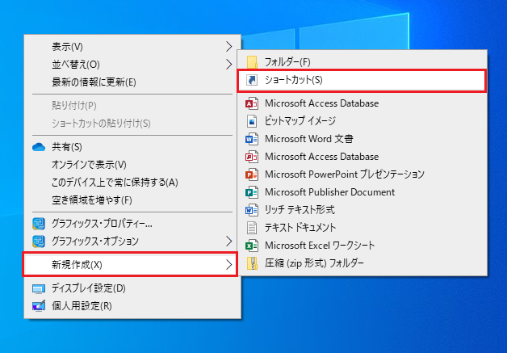The width and height of the screenshot is (507, 353).
Task: Click the shortcut arrow icon for ショートカット(S)
Action: [x=251, y=80]
